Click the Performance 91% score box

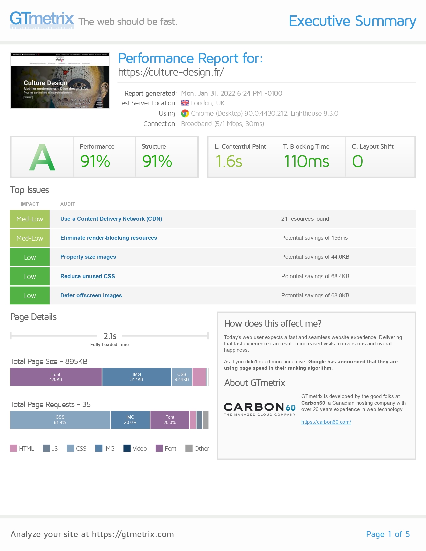pyautogui.click(x=104, y=157)
